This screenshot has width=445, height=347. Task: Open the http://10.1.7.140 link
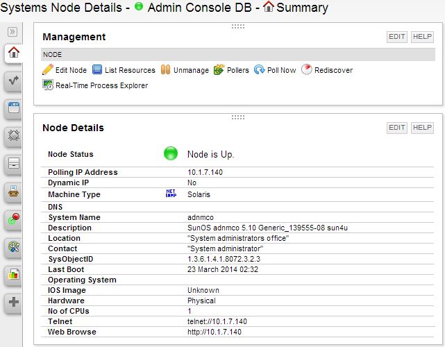215,332
